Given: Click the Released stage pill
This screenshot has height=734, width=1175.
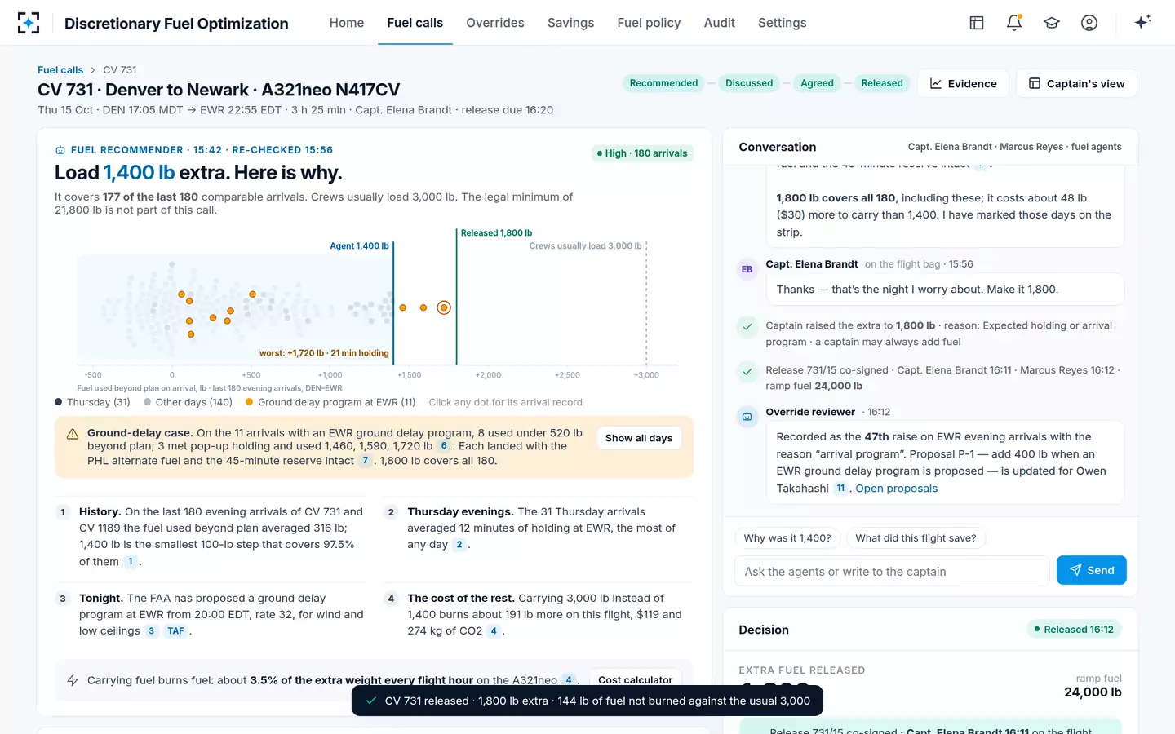Looking at the screenshot, I should click(x=882, y=83).
